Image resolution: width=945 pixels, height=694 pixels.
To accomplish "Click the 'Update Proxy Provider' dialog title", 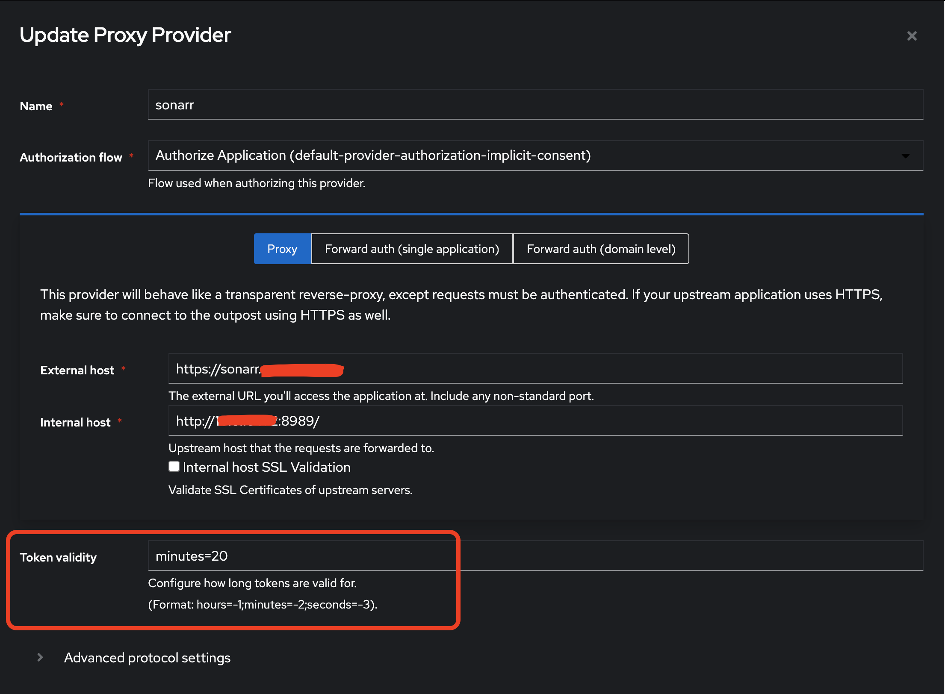I will [x=125, y=35].
